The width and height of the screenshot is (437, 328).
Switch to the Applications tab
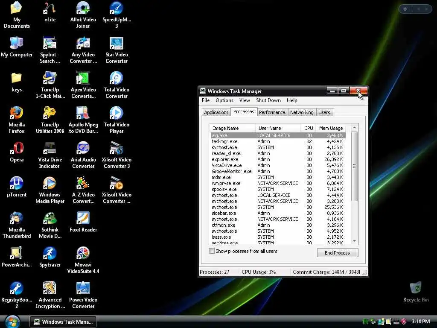216,112
